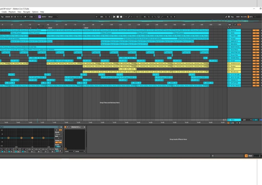Unfold the Shaker track

point(229,66)
